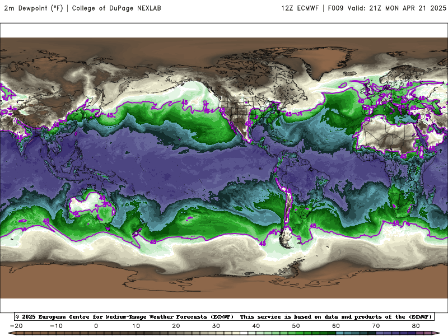
Task: Click Australia on the dewpoint map
Action: pyautogui.click(x=92, y=207)
